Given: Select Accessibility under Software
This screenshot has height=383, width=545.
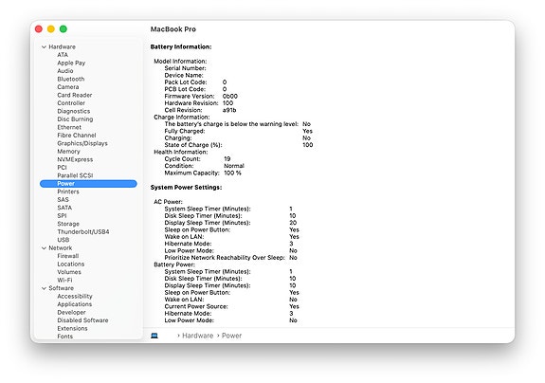Looking at the screenshot, I should [75, 296].
